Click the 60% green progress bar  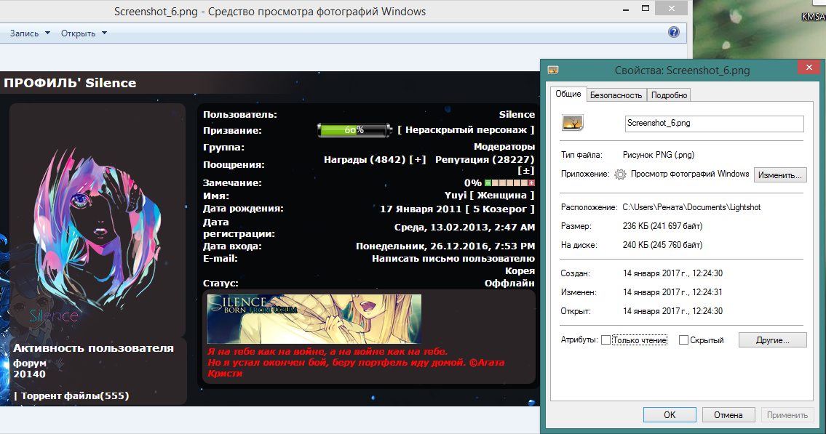[354, 130]
